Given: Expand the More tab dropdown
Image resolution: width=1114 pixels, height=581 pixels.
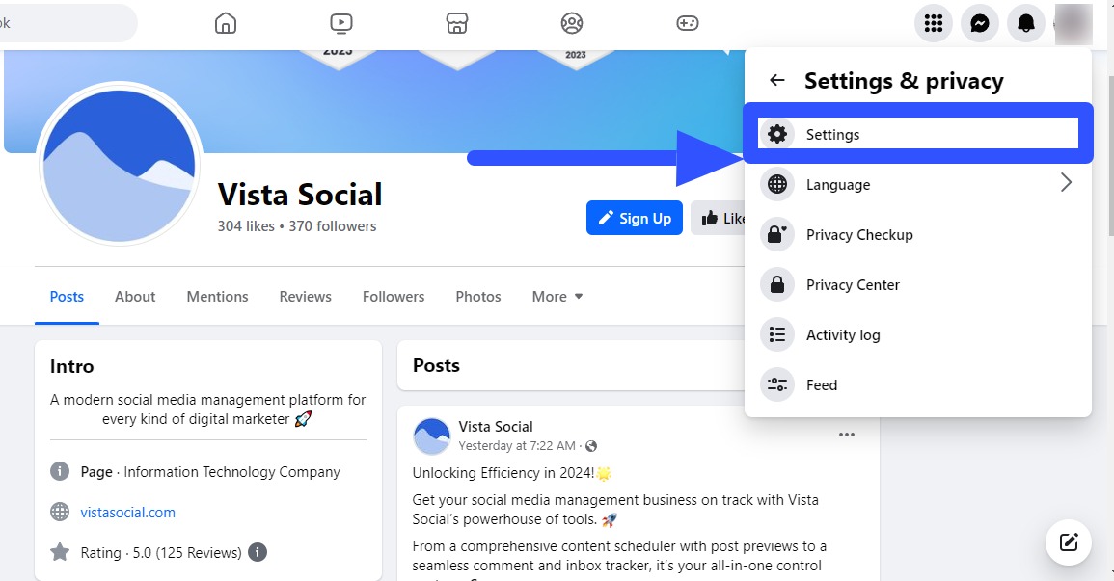Looking at the screenshot, I should coord(557,296).
